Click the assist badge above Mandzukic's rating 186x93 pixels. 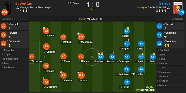(78, 34)
